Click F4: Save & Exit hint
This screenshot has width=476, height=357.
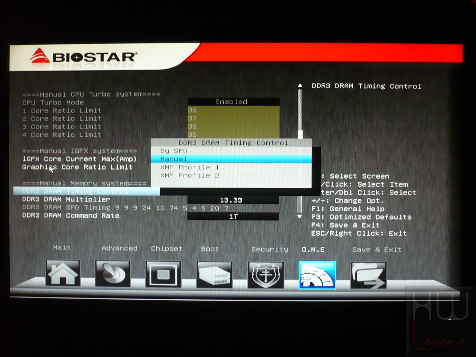(345, 225)
